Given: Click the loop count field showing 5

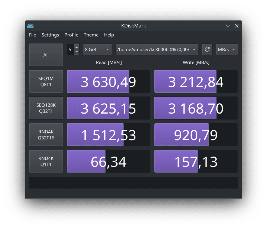Looking at the screenshot, I should coord(70,49).
